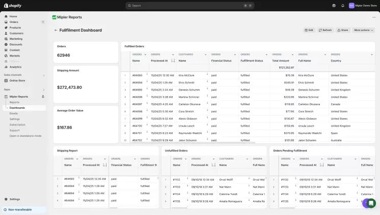380x215 pixels.
Task: Click the store icon in top bar
Action: point(334,6)
